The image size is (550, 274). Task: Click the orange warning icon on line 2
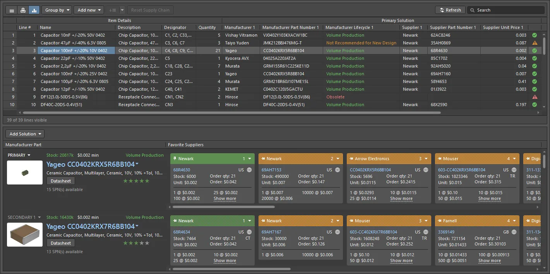535,43
